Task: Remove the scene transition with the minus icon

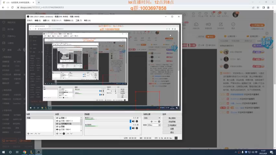Action: (x=155, y=122)
